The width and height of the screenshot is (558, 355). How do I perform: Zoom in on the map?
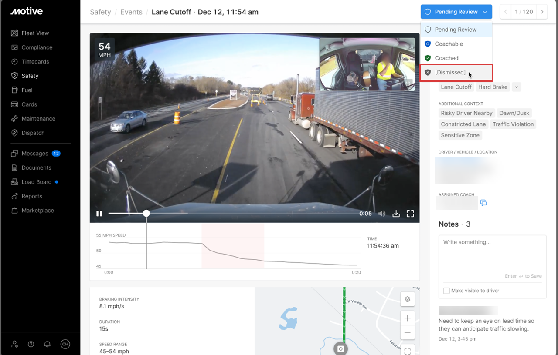pyautogui.click(x=408, y=318)
